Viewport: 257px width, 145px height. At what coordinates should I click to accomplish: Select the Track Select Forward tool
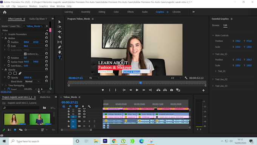coord(59,27)
